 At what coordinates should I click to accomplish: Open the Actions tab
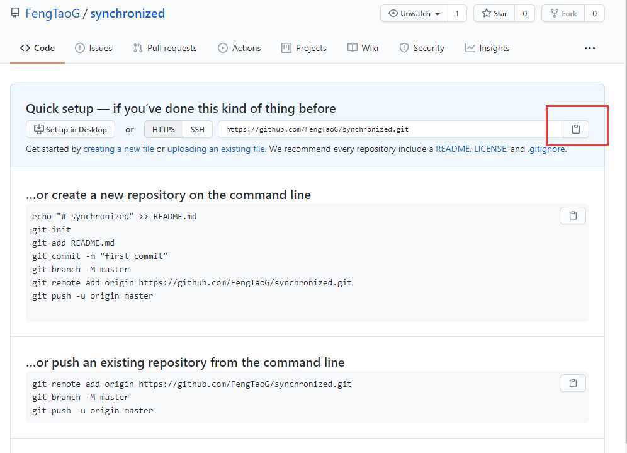[239, 48]
